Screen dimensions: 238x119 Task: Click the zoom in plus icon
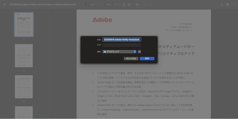pos(116,4)
